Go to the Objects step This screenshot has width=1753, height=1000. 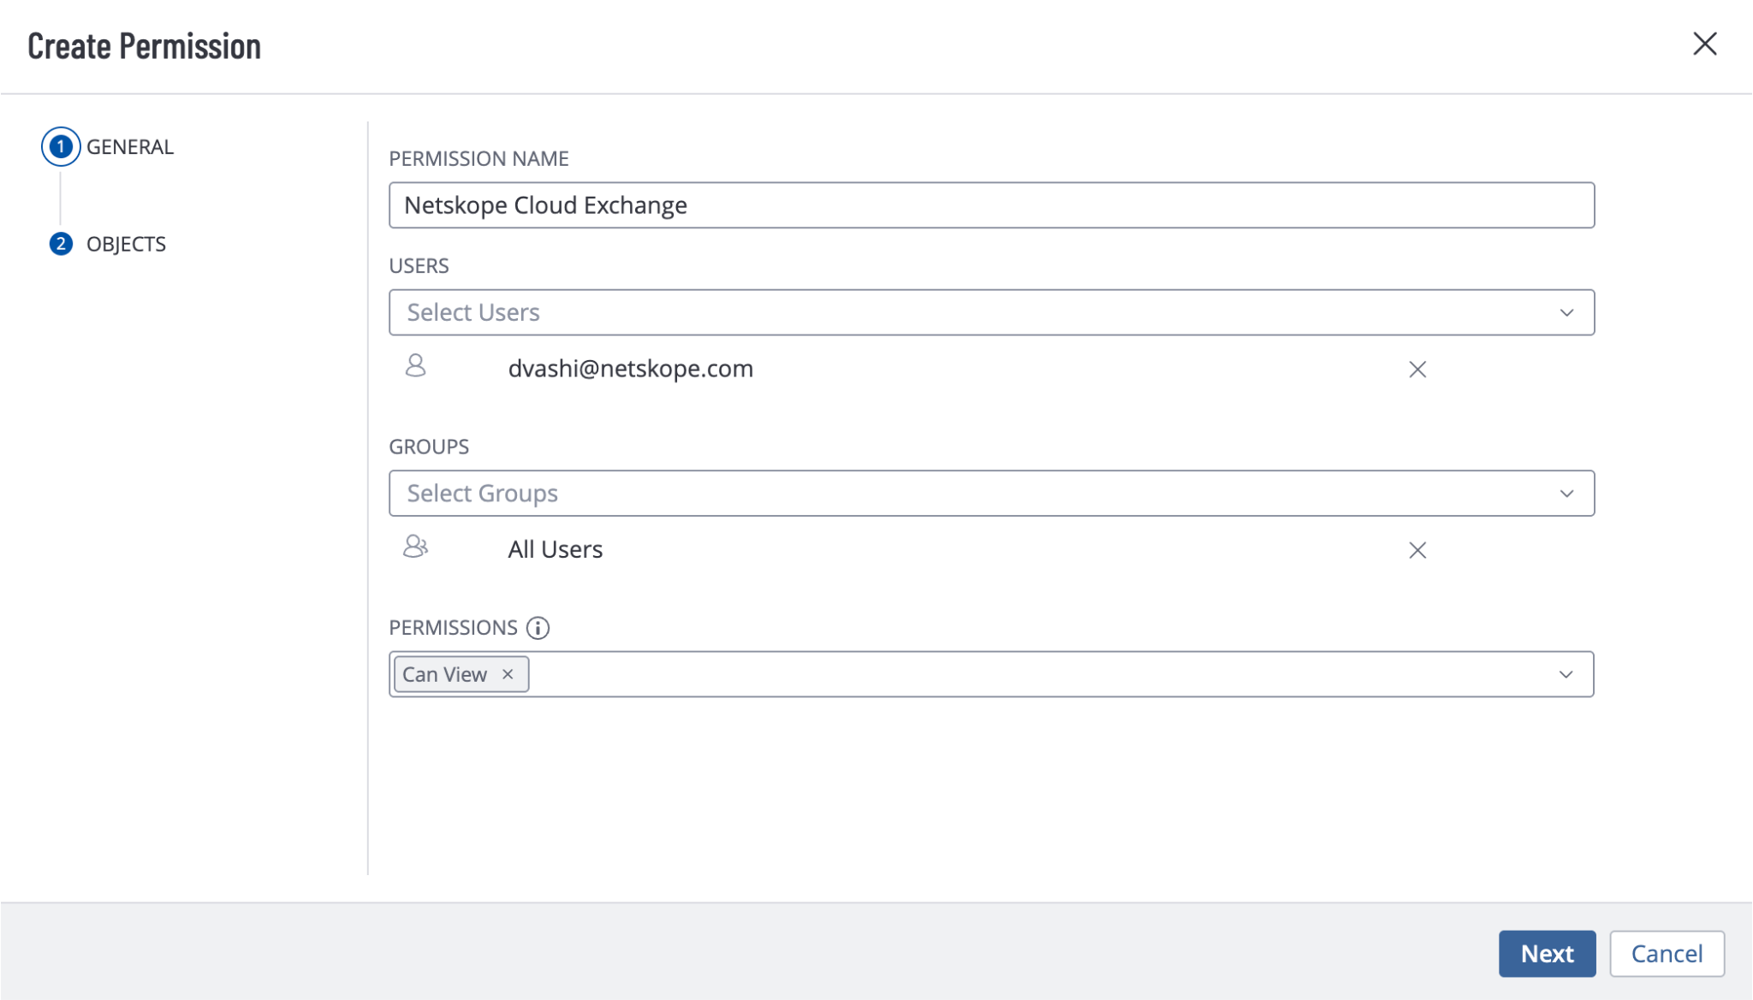coord(126,245)
